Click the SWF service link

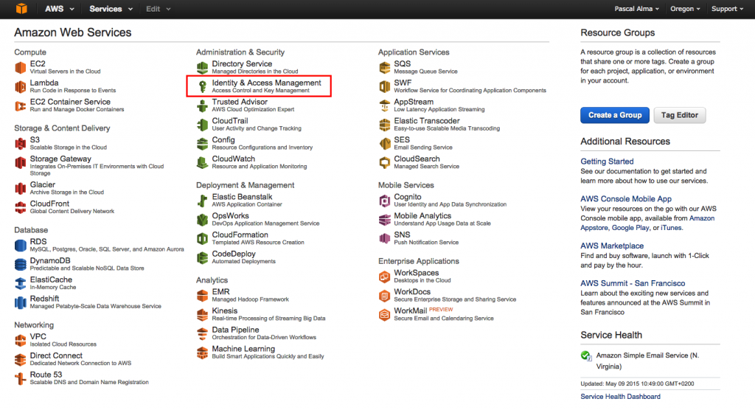[x=403, y=83]
